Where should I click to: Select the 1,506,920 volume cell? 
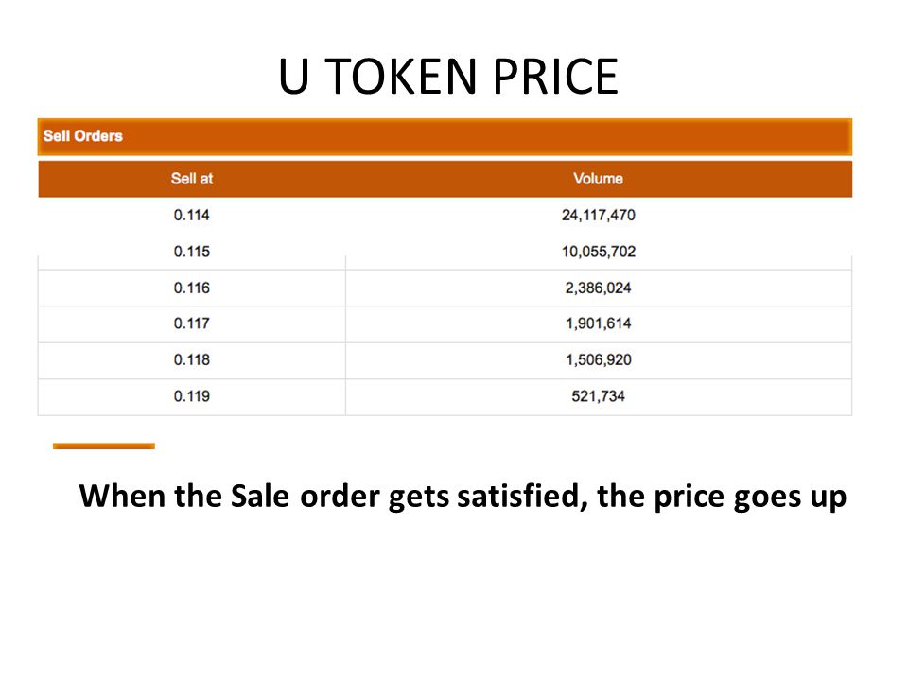click(598, 360)
